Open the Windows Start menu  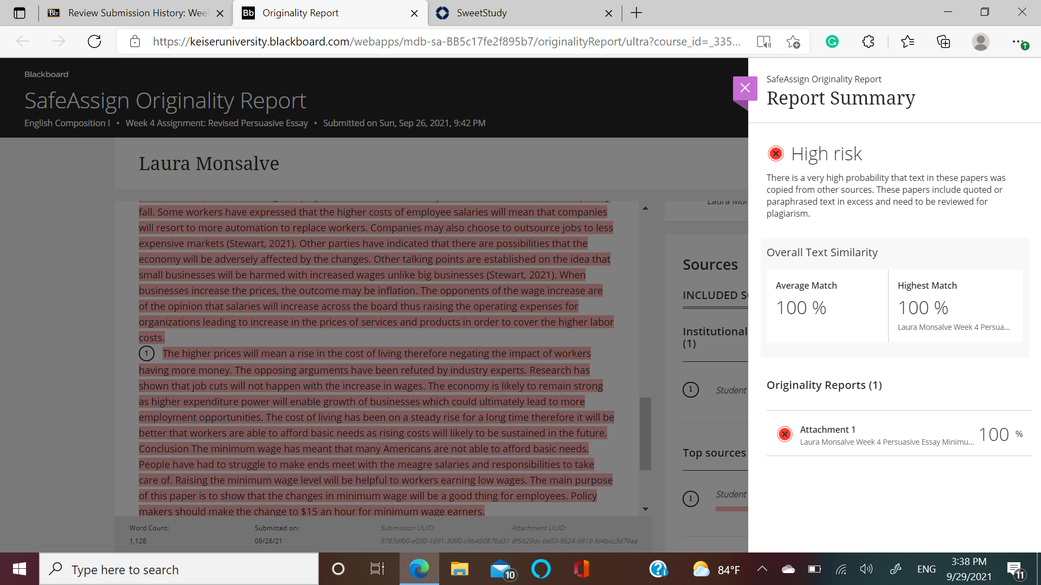click(x=20, y=569)
